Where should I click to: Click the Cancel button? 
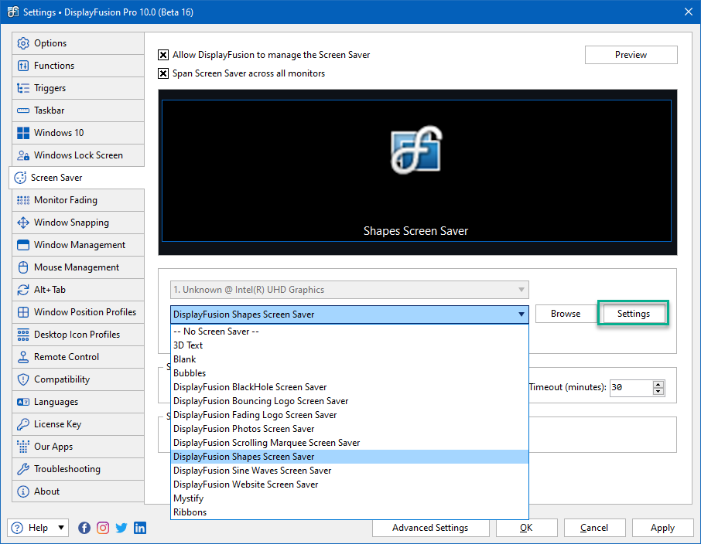(x=594, y=528)
